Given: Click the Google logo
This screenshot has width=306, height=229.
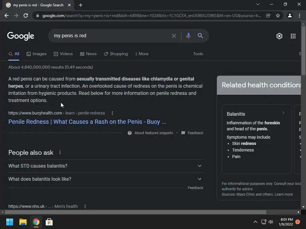Looking at the screenshot, I should pos(21,36).
